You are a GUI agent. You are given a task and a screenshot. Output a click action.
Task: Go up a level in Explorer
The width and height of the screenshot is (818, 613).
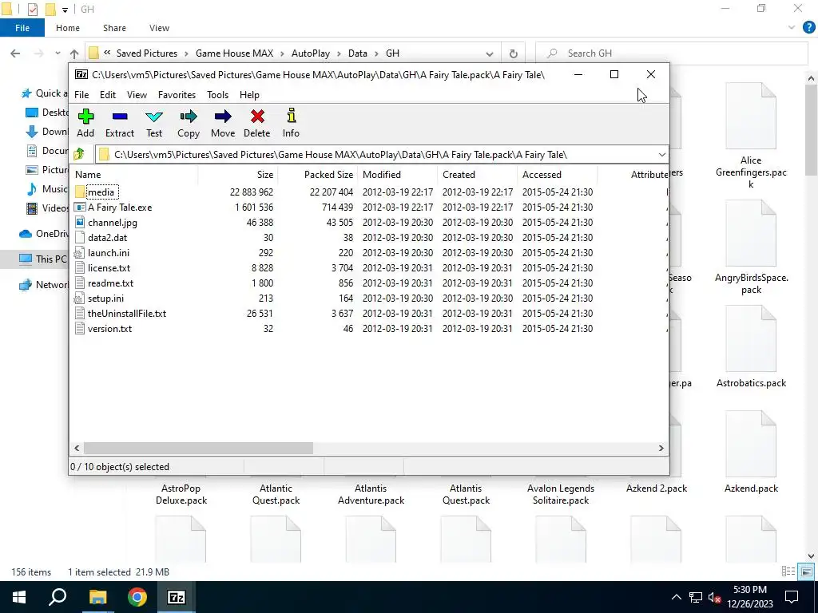[74, 53]
